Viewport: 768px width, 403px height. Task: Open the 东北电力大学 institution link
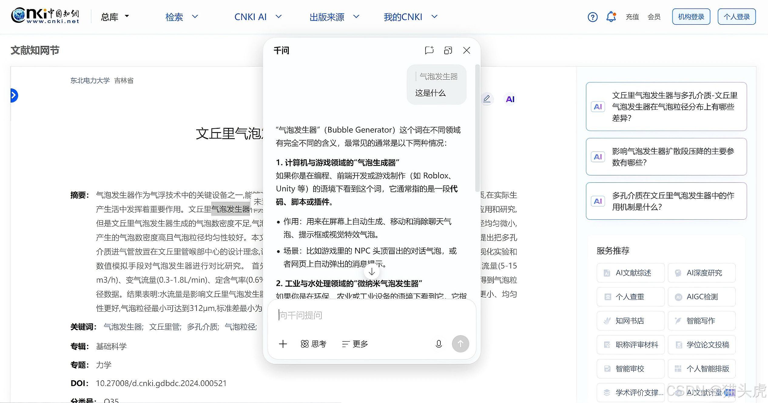(90, 80)
